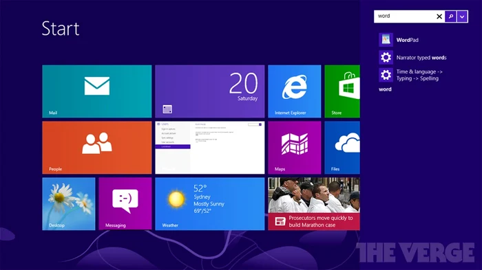Open the news tile about Marathon case

[x=314, y=204]
